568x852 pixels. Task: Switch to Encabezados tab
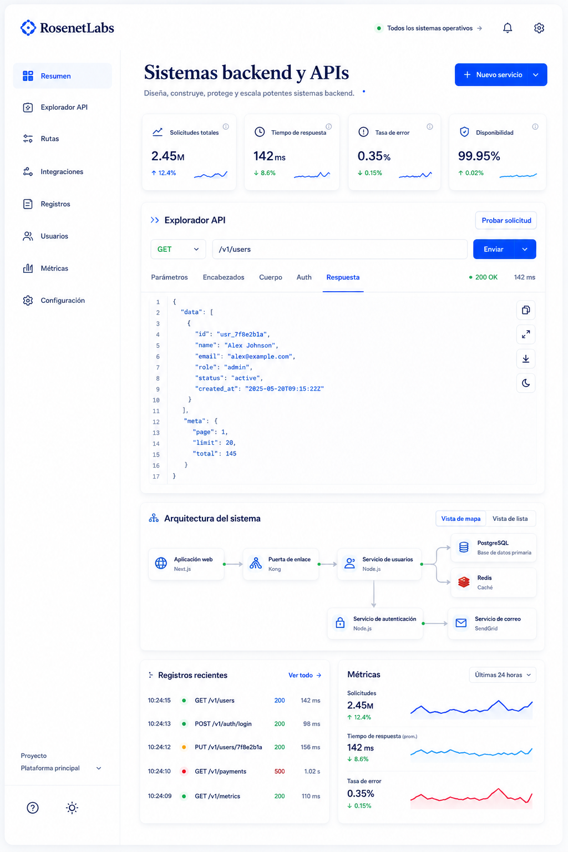(x=224, y=277)
